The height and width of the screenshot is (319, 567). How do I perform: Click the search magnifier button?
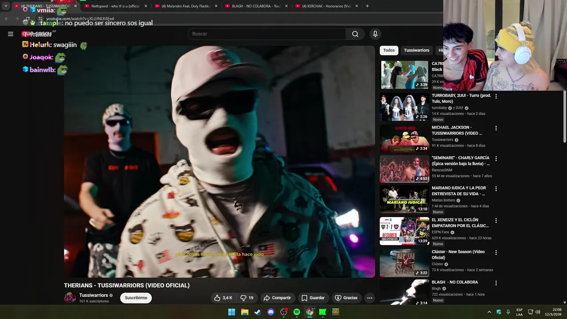355,34
